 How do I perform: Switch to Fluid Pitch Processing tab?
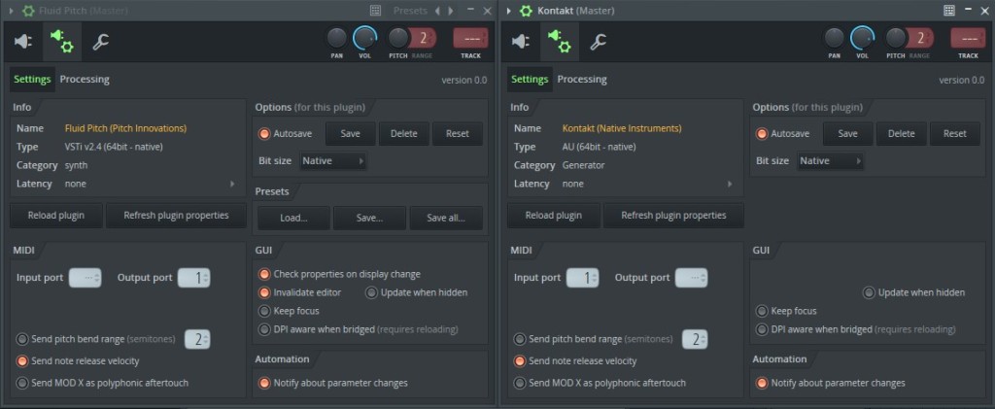coord(85,80)
